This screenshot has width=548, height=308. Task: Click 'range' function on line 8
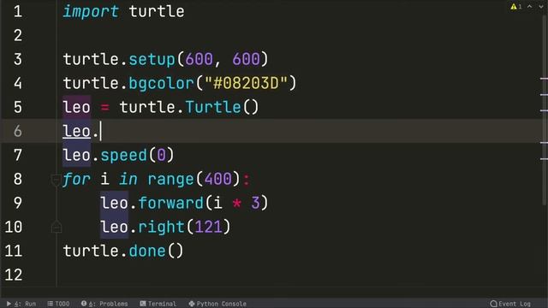[170, 179]
